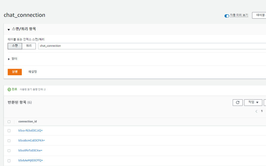Open the 작업 dropdown menu
Viewport: 266px width, 166px height.
(x=253, y=103)
